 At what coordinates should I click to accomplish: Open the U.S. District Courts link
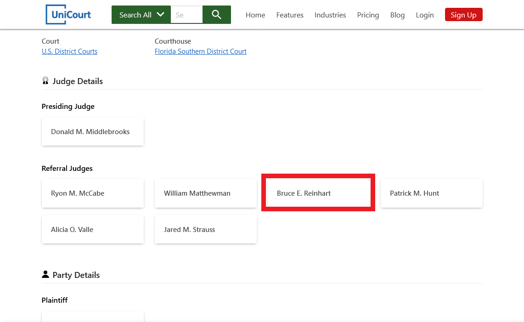pyautogui.click(x=69, y=51)
